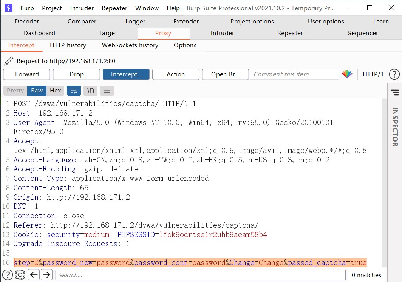Screen dimensions: 402x282
Task: Click the Comment this item field
Action: [x=294, y=74]
